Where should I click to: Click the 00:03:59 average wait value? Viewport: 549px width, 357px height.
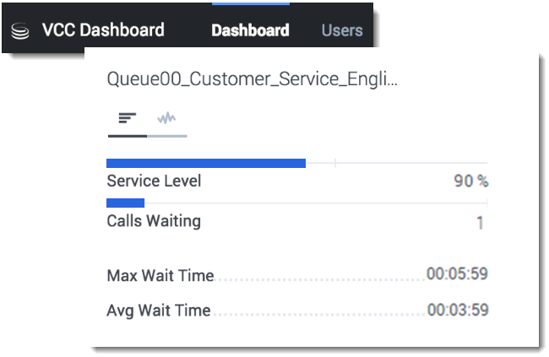pyautogui.click(x=457, y=311)
